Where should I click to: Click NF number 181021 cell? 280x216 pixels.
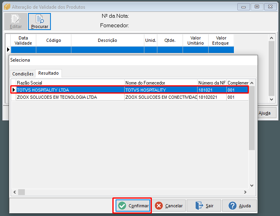[212, 90]
